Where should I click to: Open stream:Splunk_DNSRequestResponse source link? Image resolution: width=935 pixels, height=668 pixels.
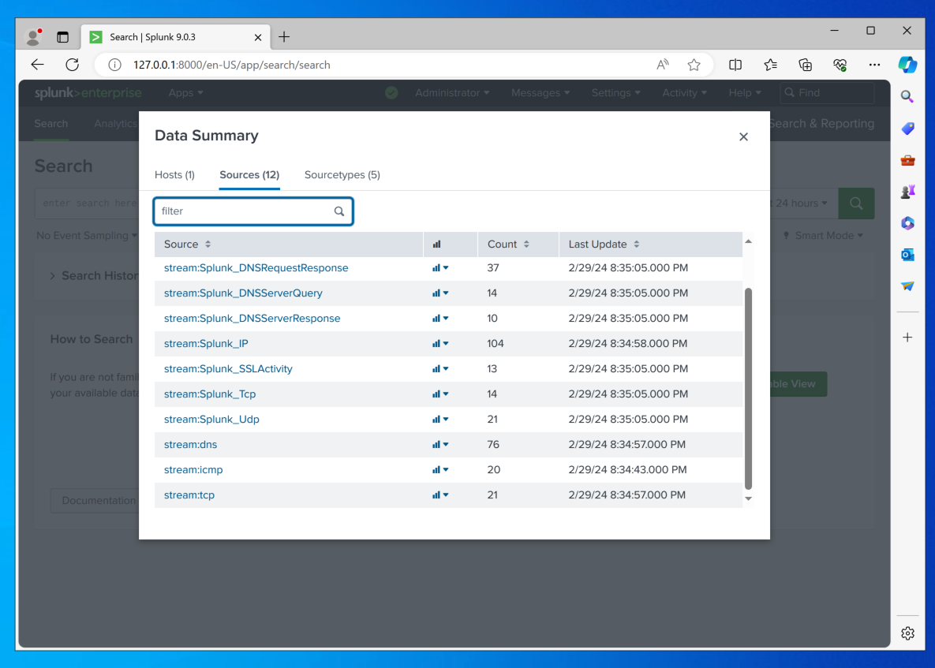[x=256, y=268]
